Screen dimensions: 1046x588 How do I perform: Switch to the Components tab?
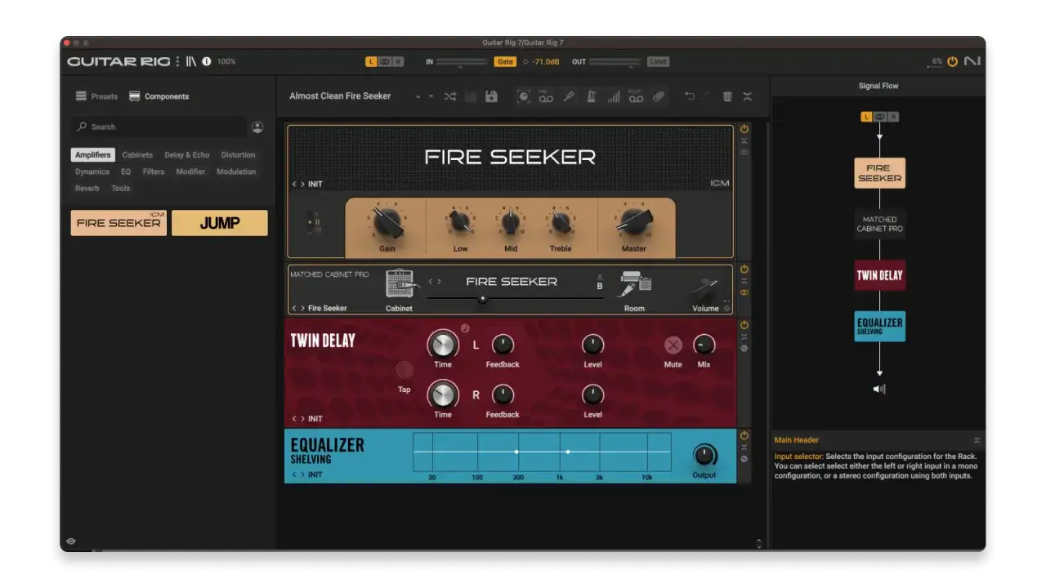159,96
